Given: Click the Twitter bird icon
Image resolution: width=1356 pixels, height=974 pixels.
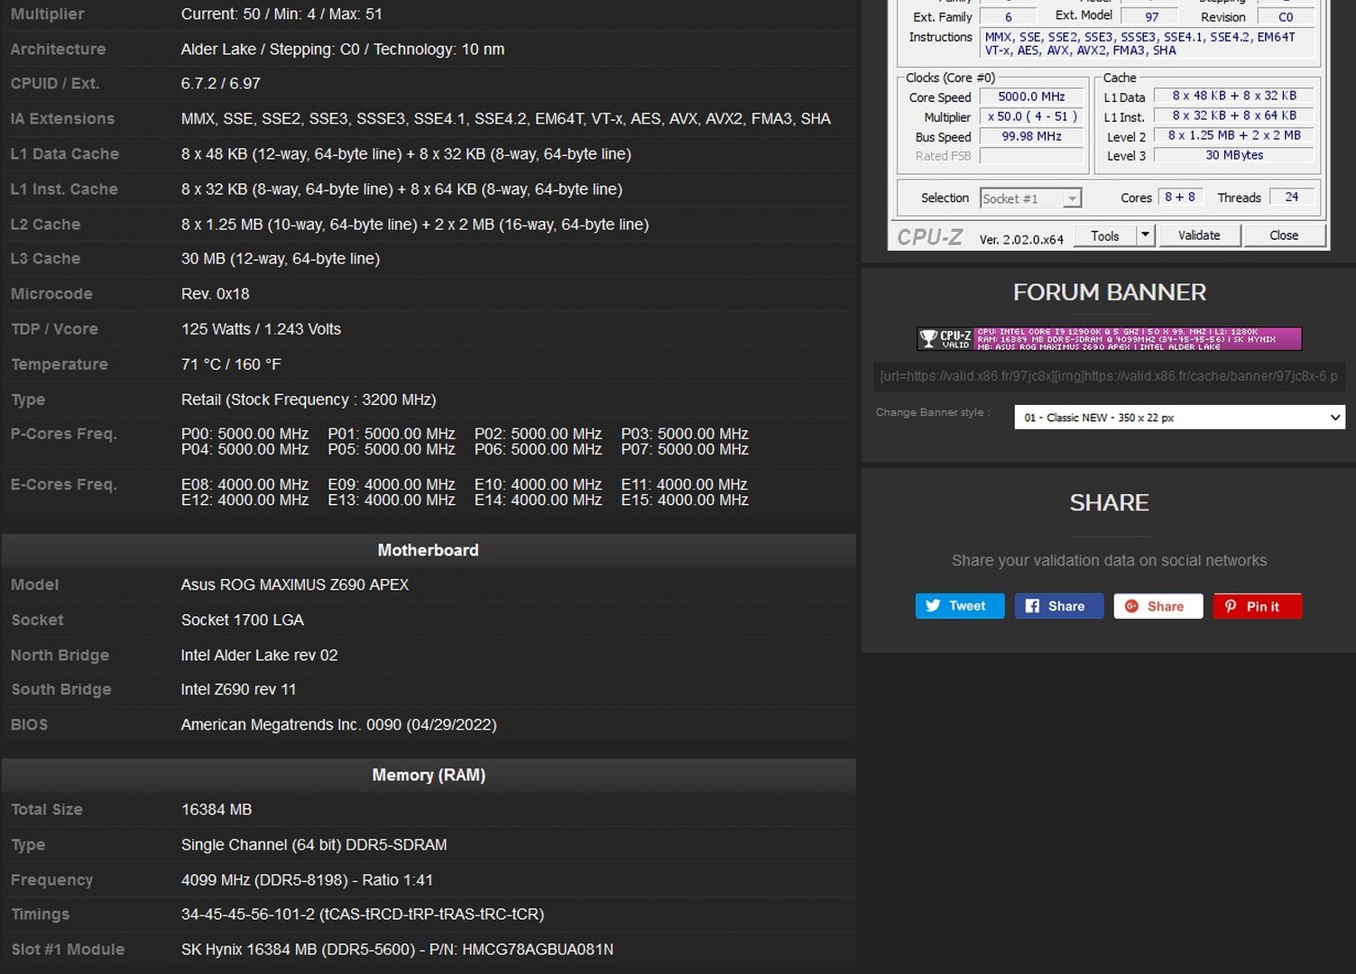Looking at the screenshot, I should coord(933,606).
